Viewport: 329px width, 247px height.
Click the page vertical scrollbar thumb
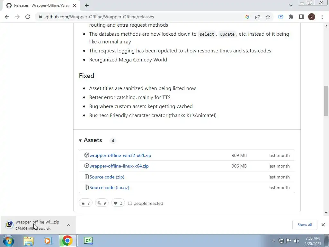pyautogui.click(x=326, y=101)
